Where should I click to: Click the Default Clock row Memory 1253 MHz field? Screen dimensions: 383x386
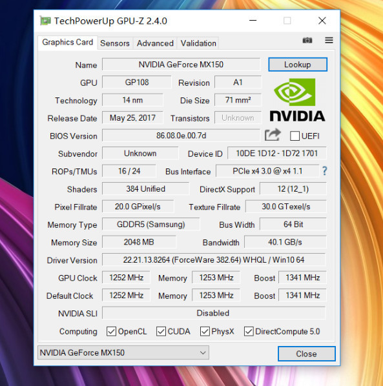[216, 295]
